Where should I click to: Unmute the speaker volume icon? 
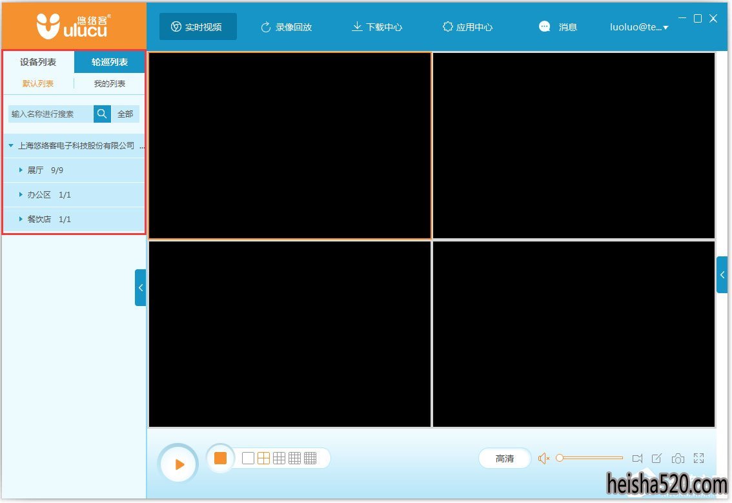coord(544,458)
